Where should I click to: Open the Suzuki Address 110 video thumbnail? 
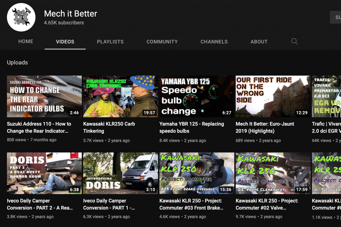point(44,96)
